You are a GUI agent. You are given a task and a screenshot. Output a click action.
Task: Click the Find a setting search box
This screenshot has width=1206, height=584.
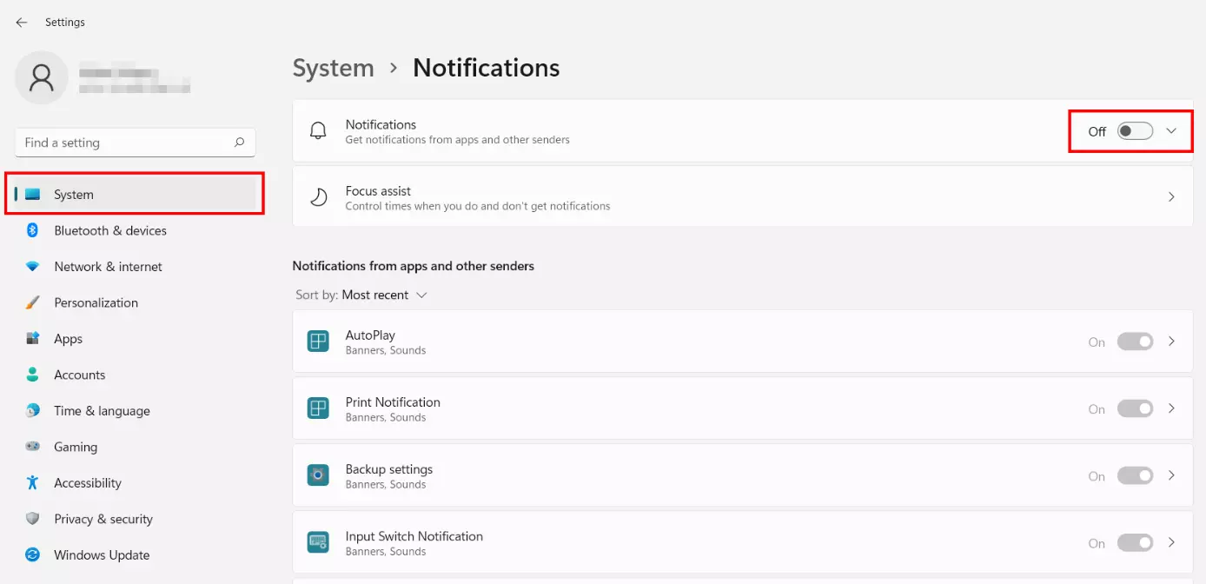[x=135, y=143]
